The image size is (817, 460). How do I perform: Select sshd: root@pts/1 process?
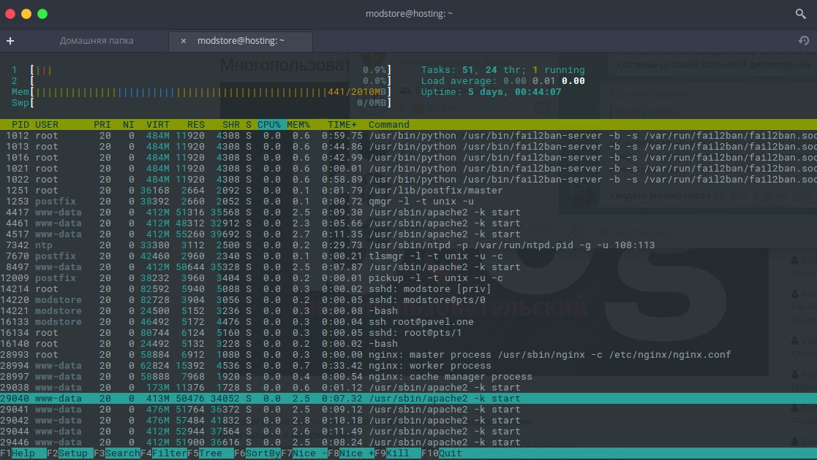coord(408,332)
